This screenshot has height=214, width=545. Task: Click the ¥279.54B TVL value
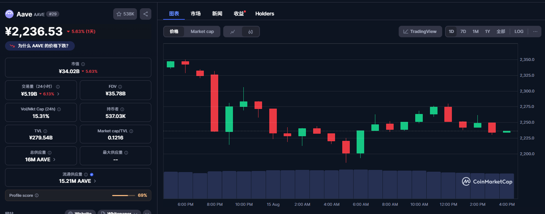click(x=41, y=138)
